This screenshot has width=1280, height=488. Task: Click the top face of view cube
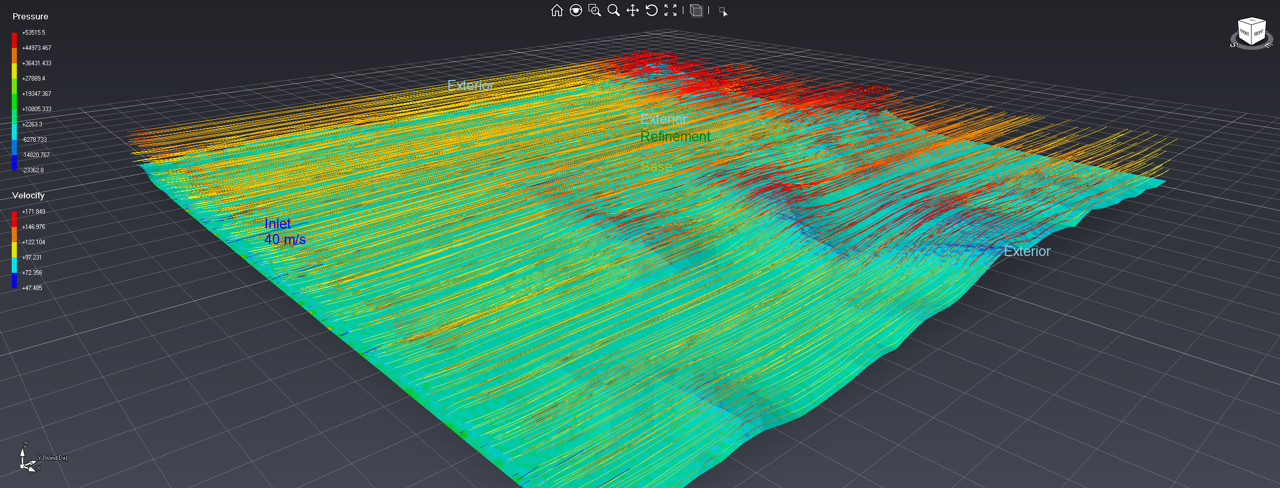[x=1252, y=21]
